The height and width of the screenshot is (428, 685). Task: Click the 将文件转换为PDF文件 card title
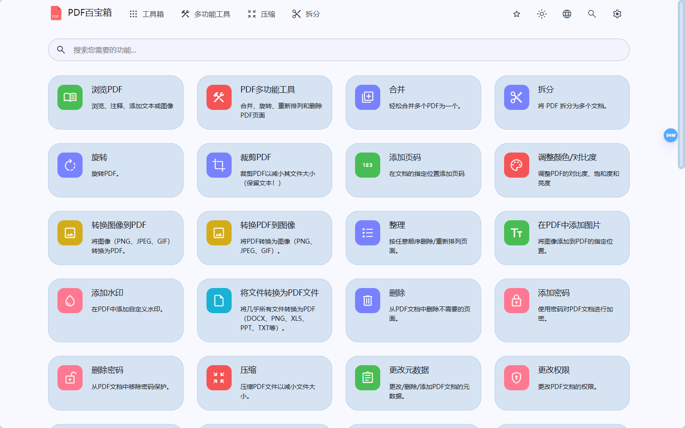(280, 293)
